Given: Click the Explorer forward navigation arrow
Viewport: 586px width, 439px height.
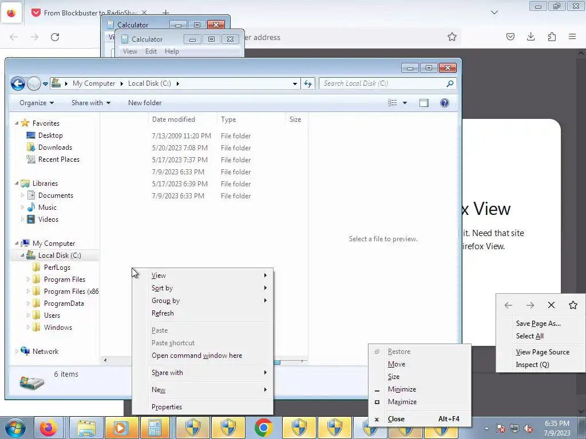Looking at the screenshot, I should (34, 83).
